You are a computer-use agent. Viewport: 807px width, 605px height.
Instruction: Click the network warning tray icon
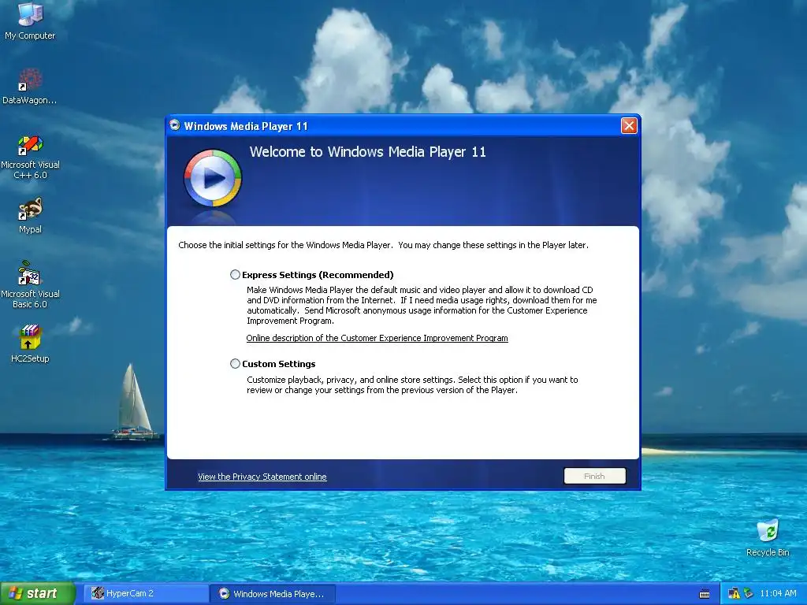pyautogui.click(x=734, y=594)
